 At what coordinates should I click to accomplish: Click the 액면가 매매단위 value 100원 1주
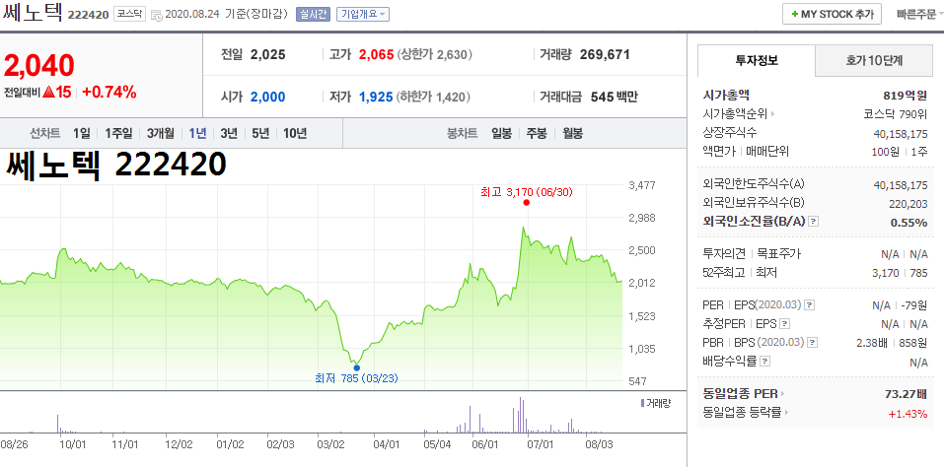point(900,152)
